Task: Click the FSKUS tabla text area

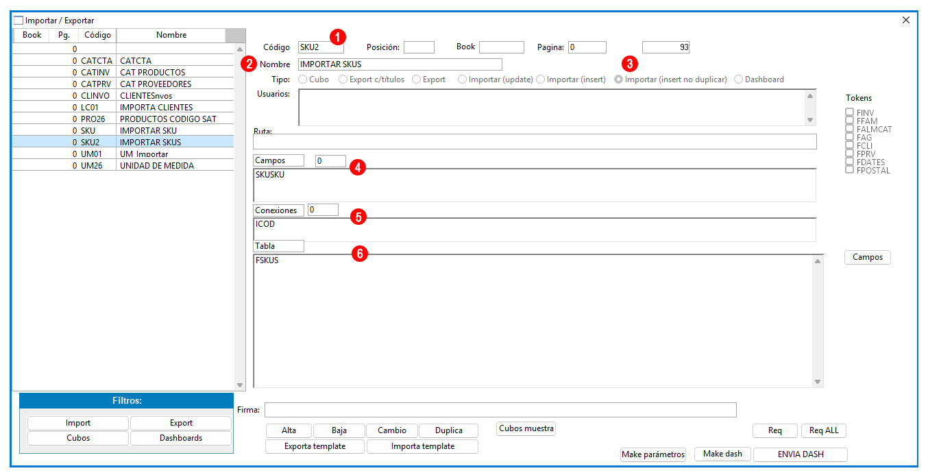Action: [x=533, y=321]
